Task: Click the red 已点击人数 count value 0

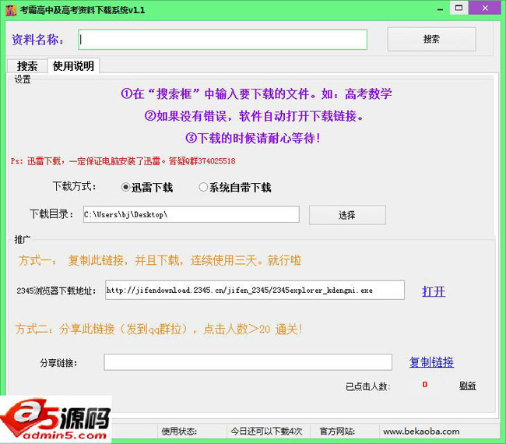Action: point(425,385)
